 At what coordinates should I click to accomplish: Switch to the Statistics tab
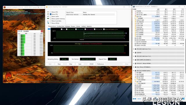(x=89, y=26)
